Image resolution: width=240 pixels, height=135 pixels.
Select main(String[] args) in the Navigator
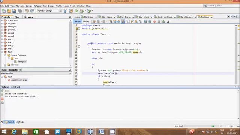click(x=19, y=80)
